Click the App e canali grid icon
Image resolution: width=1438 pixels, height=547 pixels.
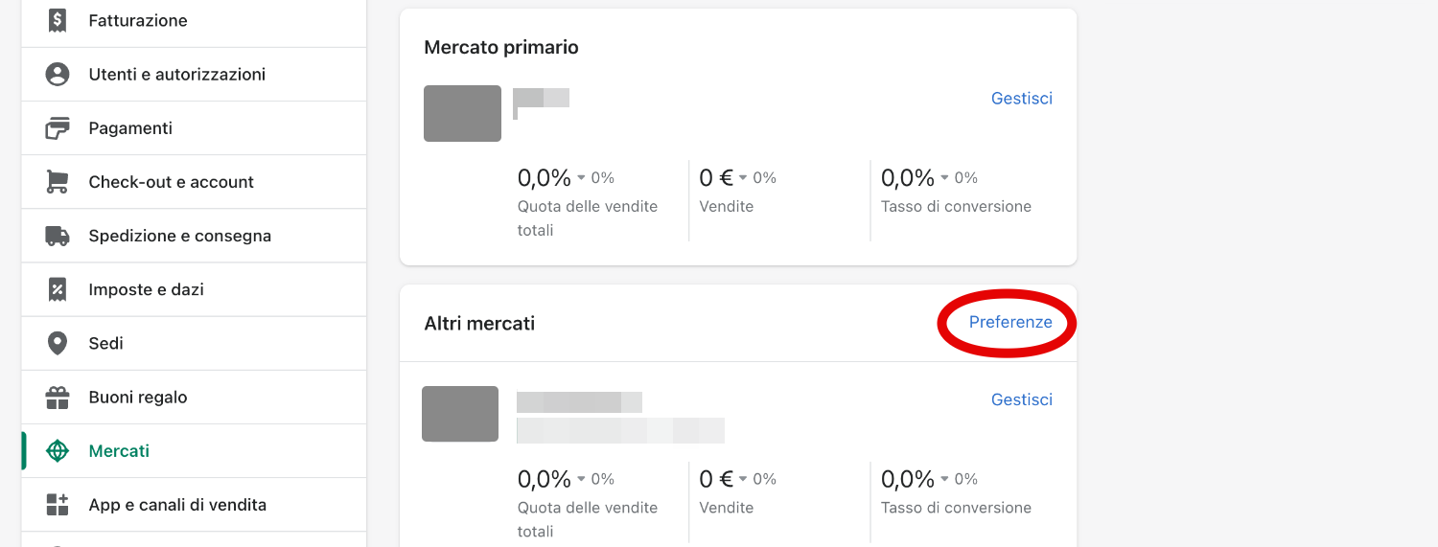[x=58, y=505]
